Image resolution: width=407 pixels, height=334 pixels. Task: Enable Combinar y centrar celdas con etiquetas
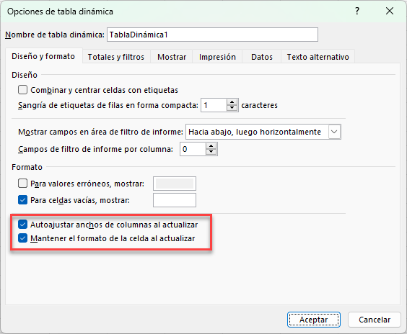pyautogui.click(x=23, y=90)
